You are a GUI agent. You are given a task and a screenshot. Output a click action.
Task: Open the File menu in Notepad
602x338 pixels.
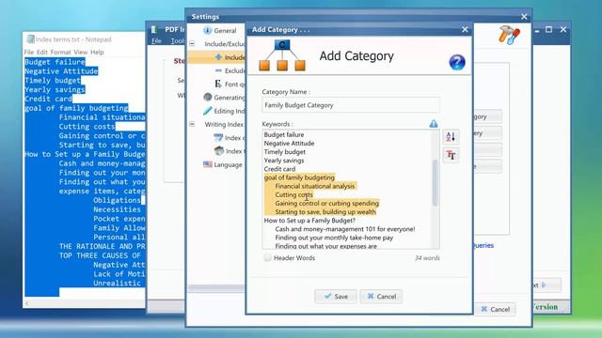29,53
